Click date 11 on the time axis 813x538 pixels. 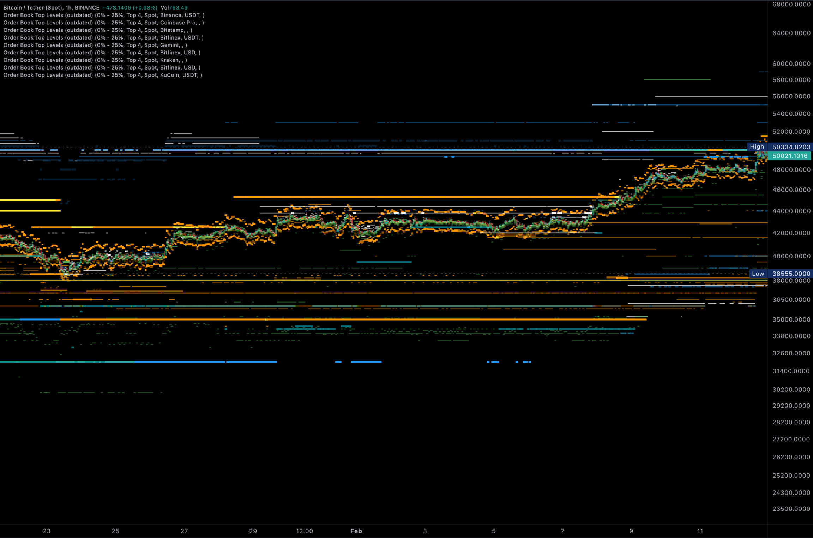pyautogui.click(x=700, y=531)
